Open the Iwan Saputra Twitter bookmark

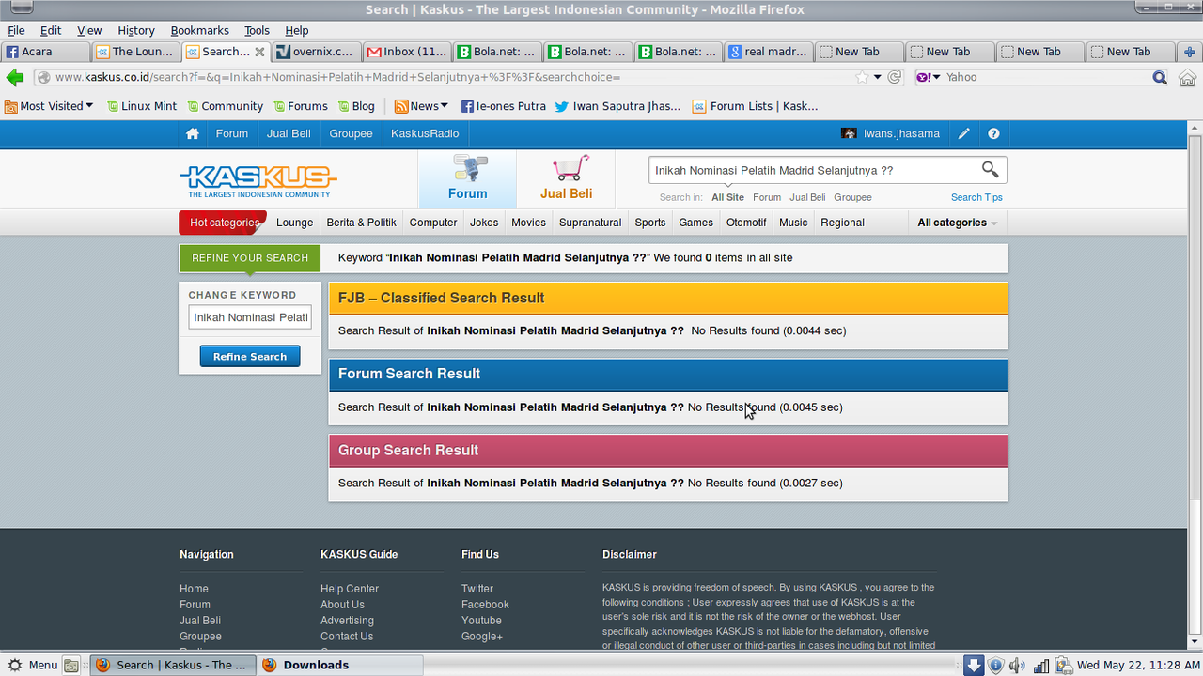pyautogui.click(x=617, y=106)
